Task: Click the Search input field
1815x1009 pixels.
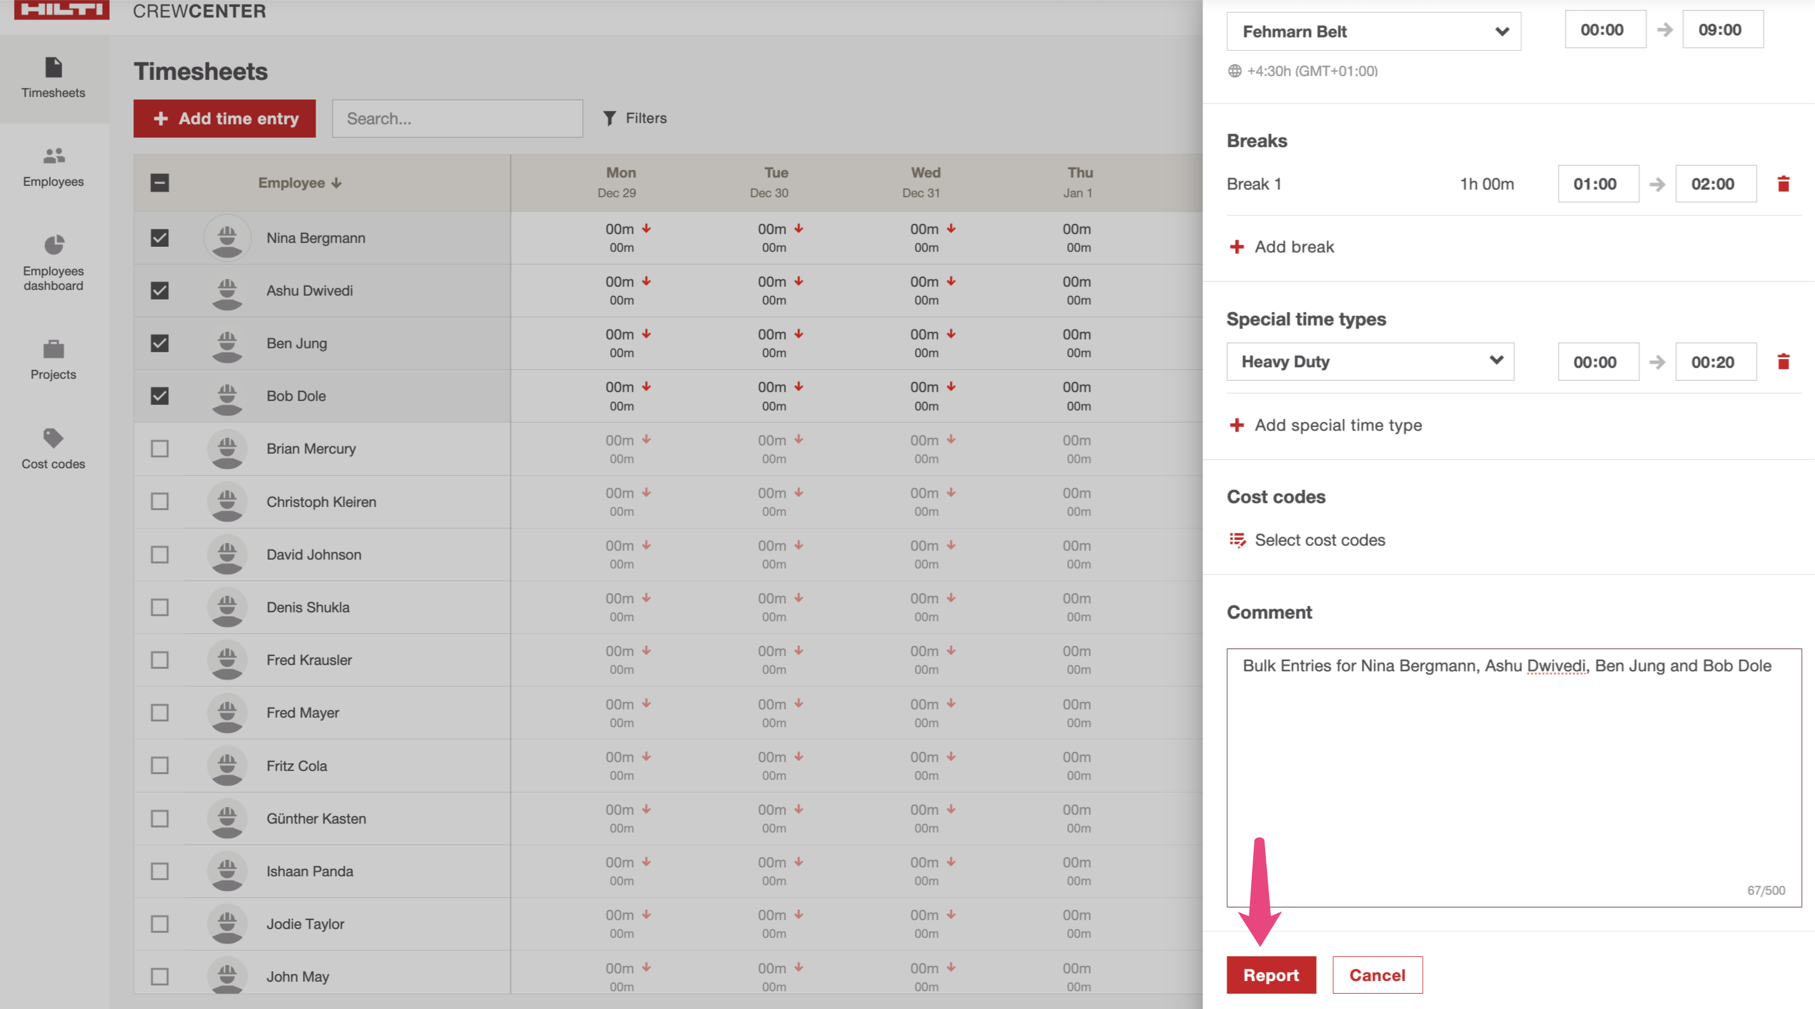Action: coord(457,118)
